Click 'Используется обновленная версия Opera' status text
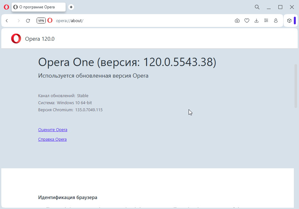 point(93,76)
